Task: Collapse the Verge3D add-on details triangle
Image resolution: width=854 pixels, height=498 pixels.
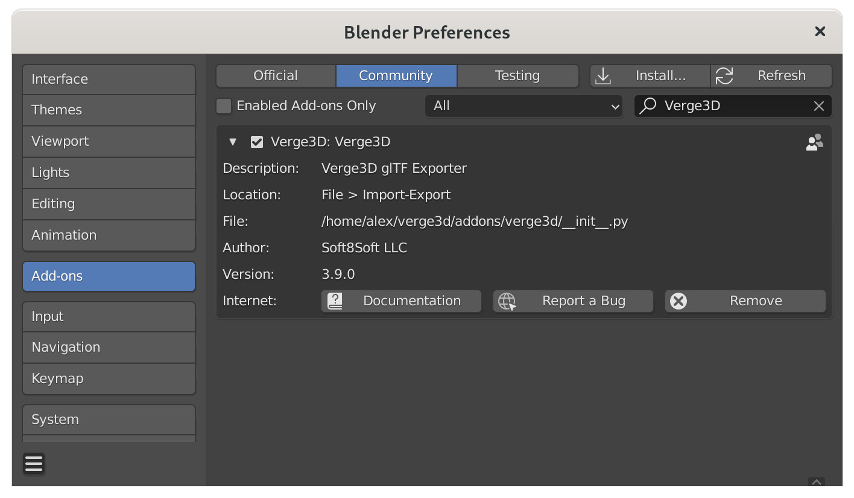Action: pos(233,142)
